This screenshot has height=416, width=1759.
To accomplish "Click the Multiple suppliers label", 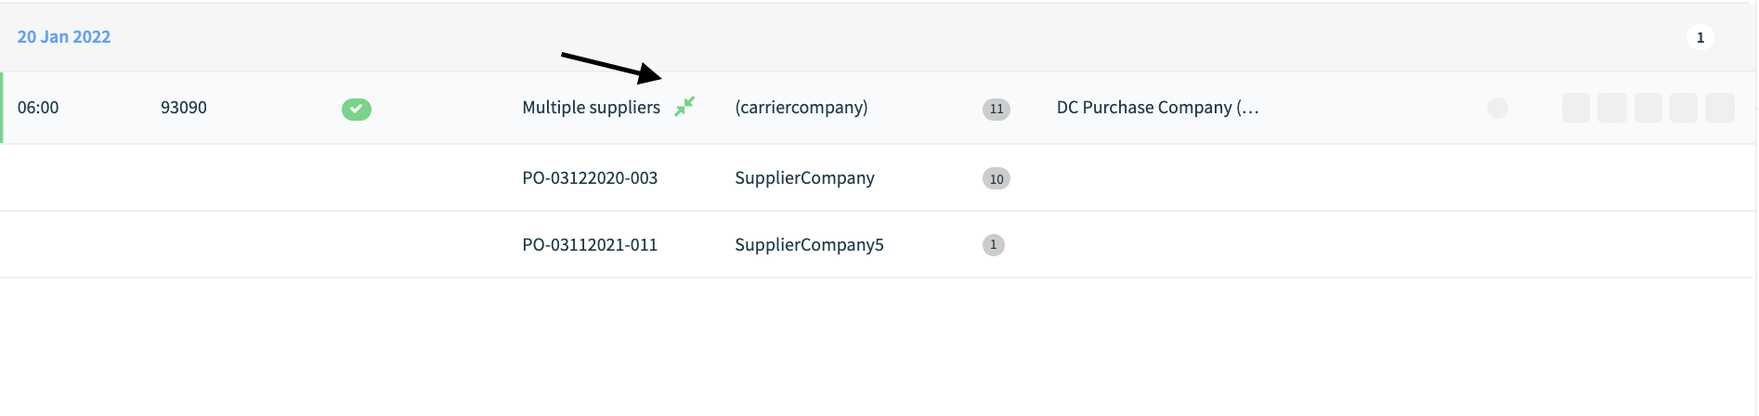I will [x=592, y=108].
